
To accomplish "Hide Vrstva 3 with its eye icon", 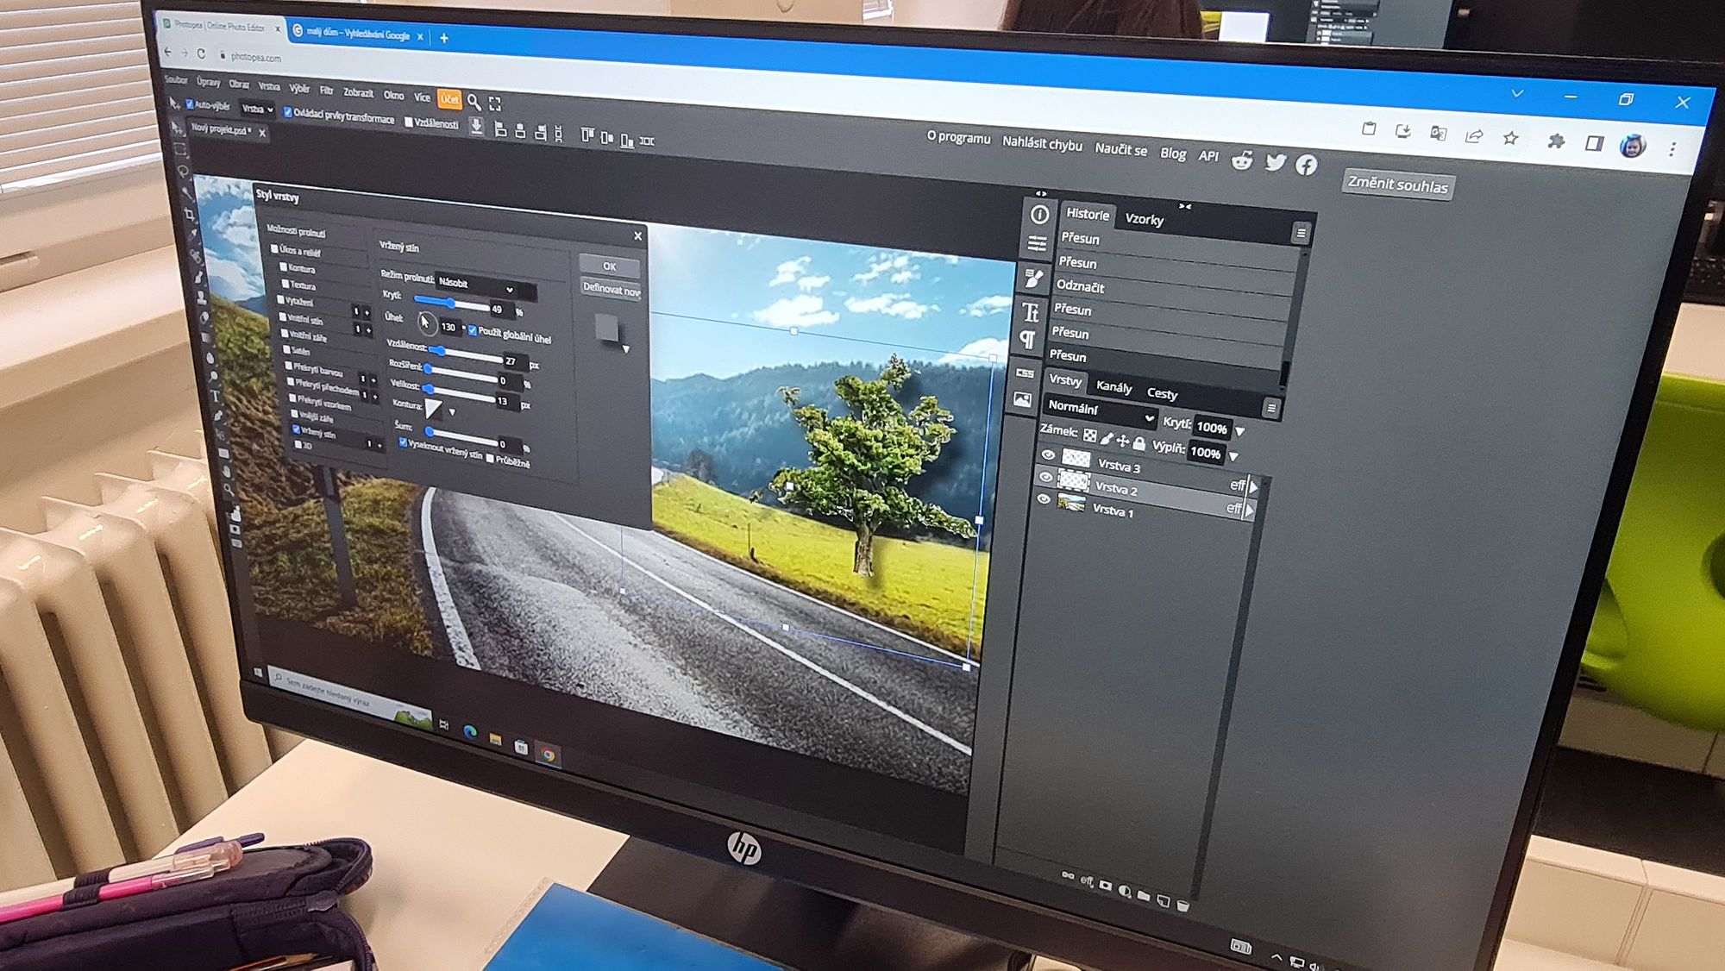I will [x=1048, y=454].
